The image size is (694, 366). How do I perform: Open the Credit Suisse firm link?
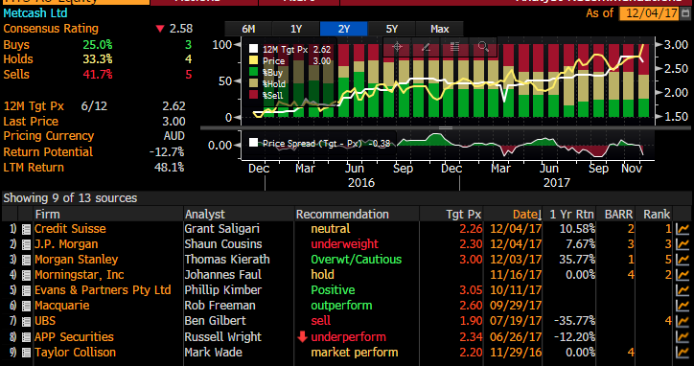pyautogui.click(x=70, y=229)
